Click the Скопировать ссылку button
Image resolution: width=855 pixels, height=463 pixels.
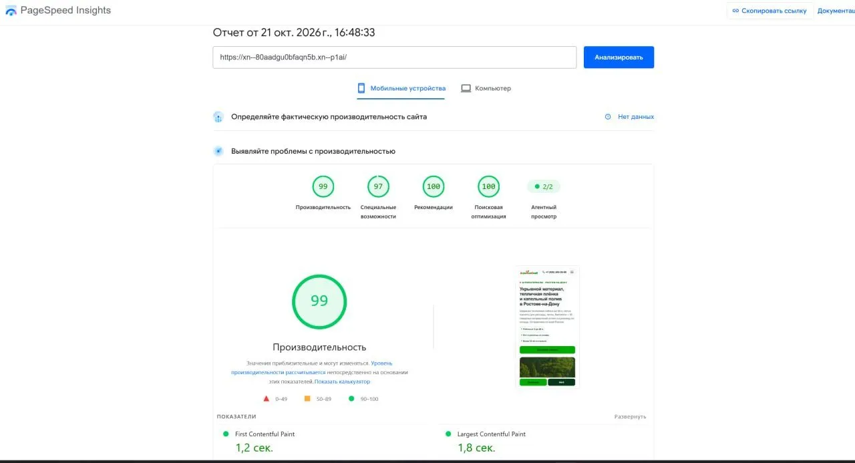point(769,11)
